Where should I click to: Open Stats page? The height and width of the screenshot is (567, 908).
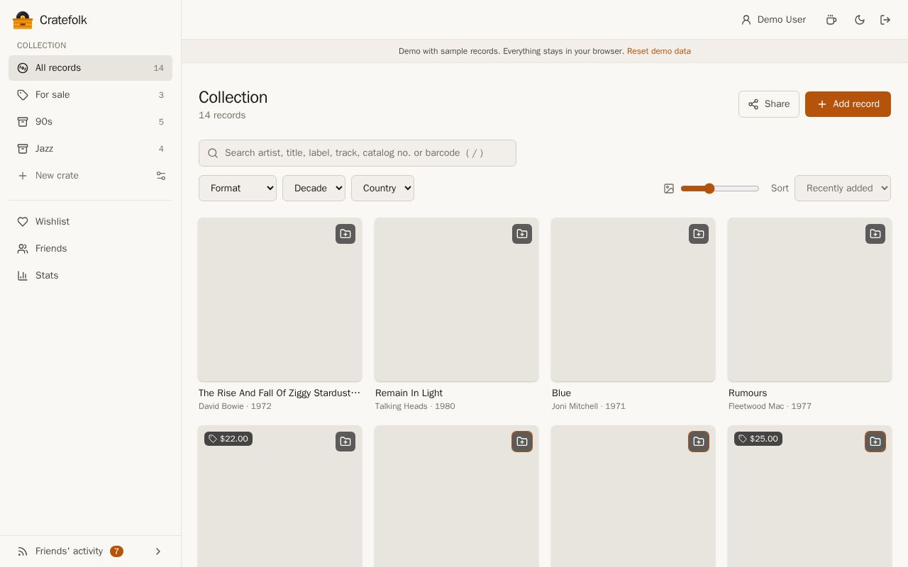pos(90,276)
